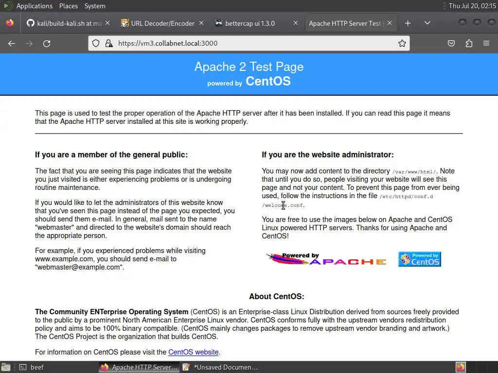Click the Firefox logo icon left of the tabs
Screen dimensions: 498x373
pos(10,23)
